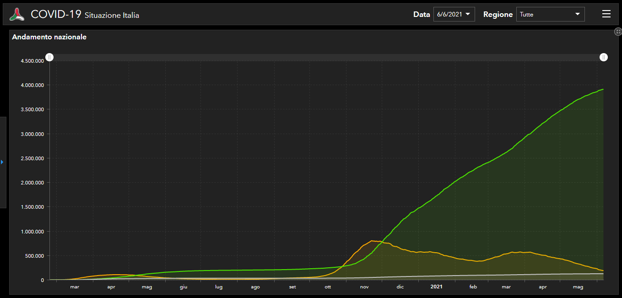Collapse the chart with the shrink icon
Viewport: 622px width, 298px height.
pyautogui.click(x=618, y=32)
